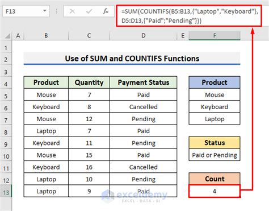Click the green 'Product' table header cell
Image resolution: width=269 pixels, height=211 pixels.
coord(46,82)
